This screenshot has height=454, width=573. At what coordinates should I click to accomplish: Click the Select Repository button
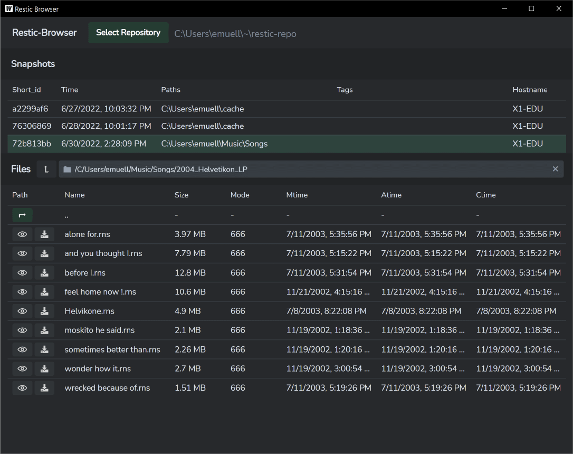[128, 33]
